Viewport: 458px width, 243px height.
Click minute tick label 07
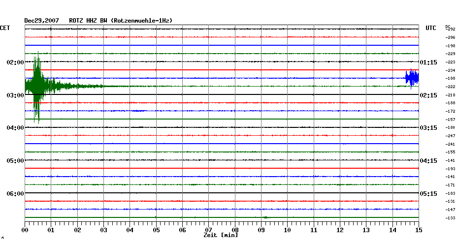[x=208, y=229]
